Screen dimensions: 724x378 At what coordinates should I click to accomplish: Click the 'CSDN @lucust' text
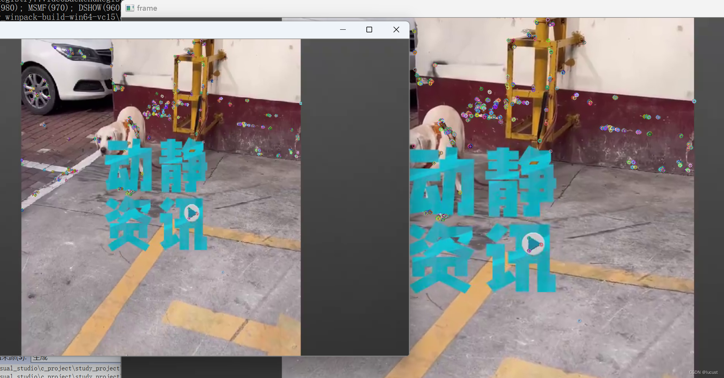[x=703, y=372]
